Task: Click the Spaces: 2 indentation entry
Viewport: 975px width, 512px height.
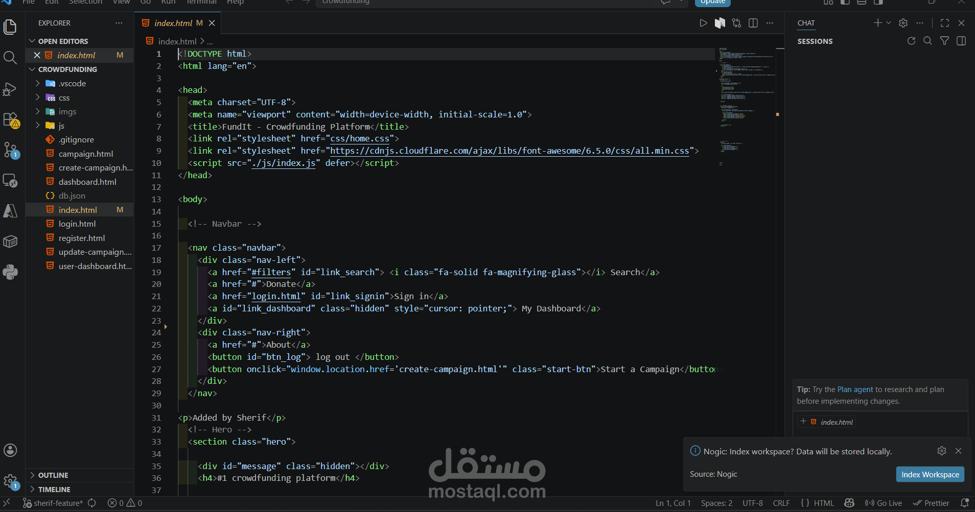Action: click(716, 503)
